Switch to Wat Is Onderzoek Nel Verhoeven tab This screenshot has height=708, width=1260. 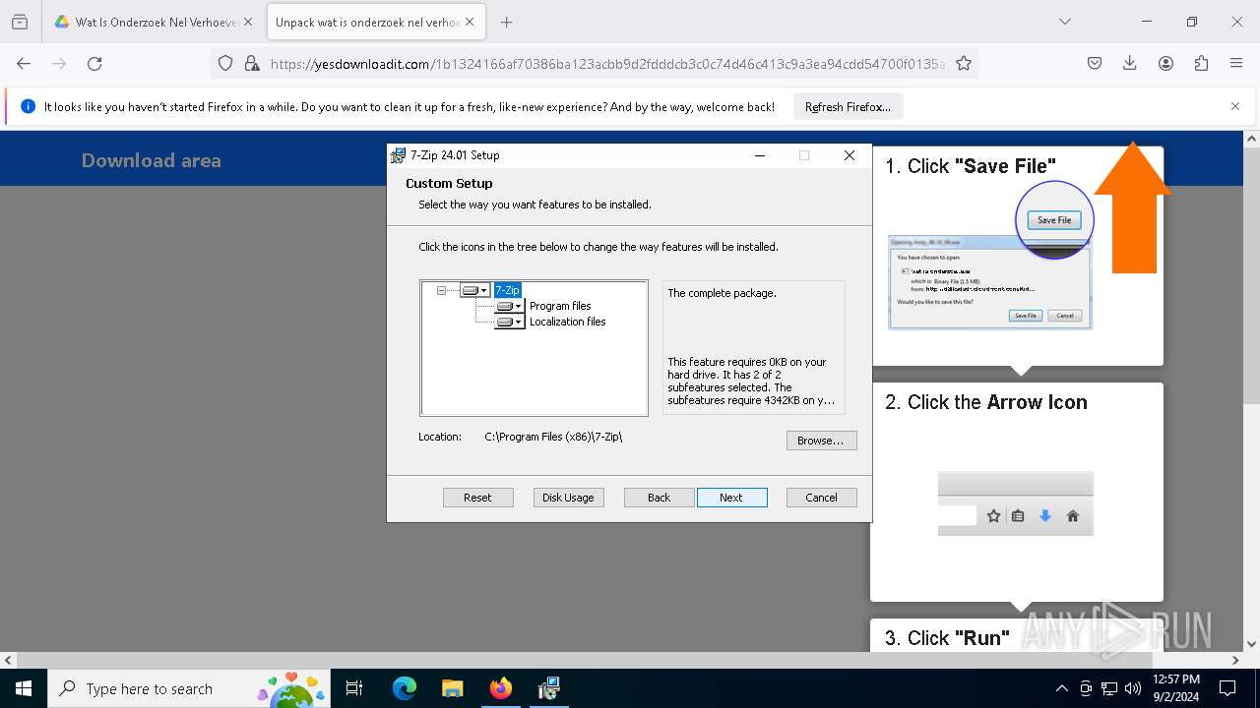click(x=146, y=22)
